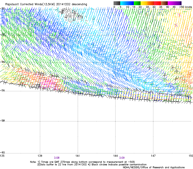Click the brown 35-40 knots color segment
The width and height of the screenshot is (193, 169).
(x=164, y=3)
